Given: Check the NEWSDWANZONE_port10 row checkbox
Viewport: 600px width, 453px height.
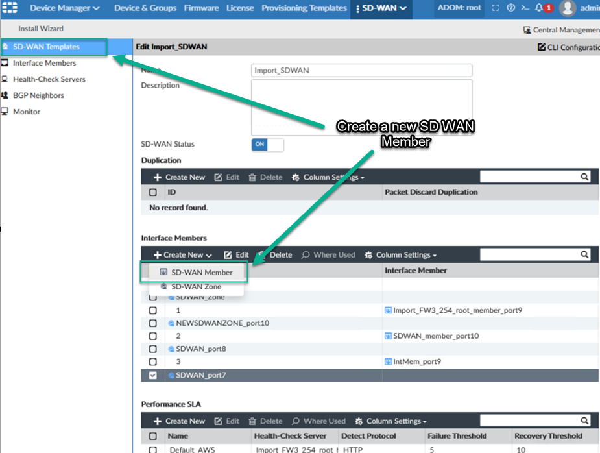Looking at the screenshot, I should (153, 323).
